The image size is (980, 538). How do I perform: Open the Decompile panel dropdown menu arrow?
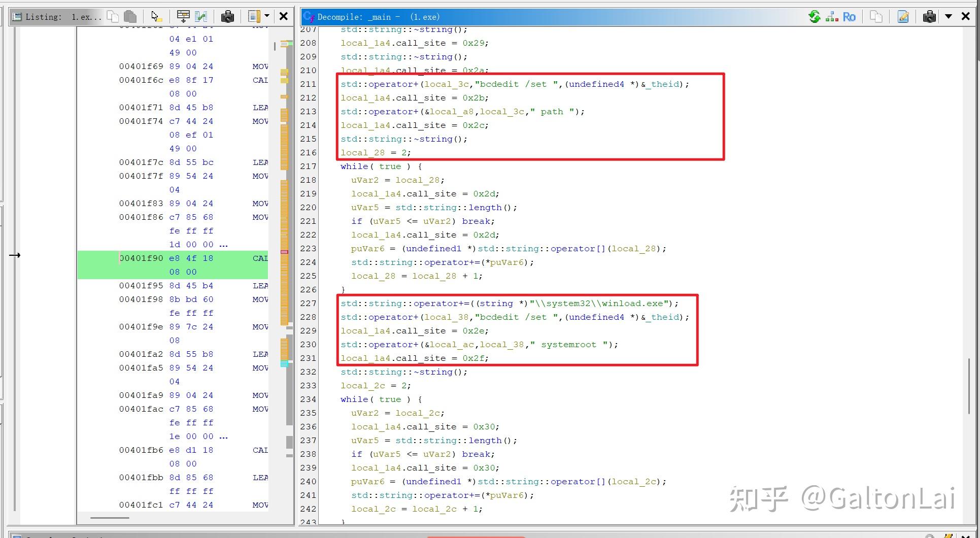(948, 17)
